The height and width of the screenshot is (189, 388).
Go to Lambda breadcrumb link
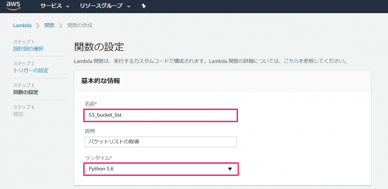click(22, 25)
